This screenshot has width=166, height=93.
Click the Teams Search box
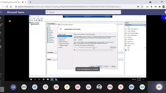coord(83,12)
